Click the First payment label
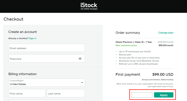The height and width of the screenshot is (101, 187). 128,74
